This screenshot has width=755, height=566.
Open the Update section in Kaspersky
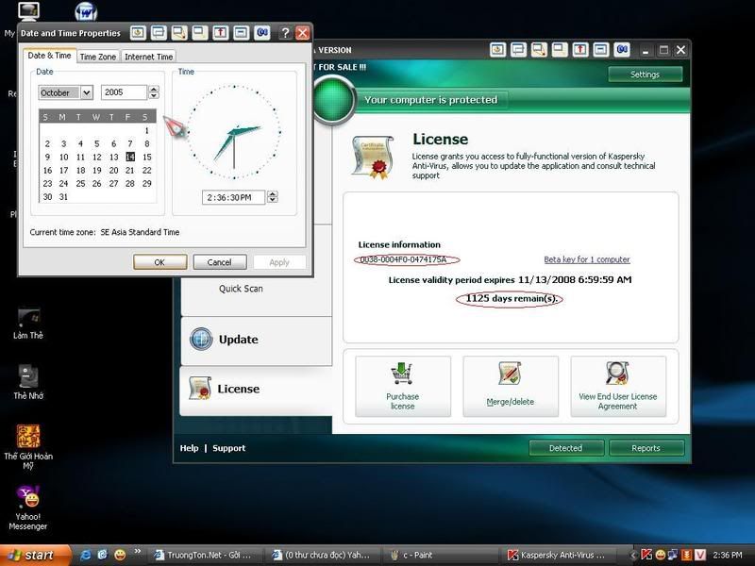(257, 340)
